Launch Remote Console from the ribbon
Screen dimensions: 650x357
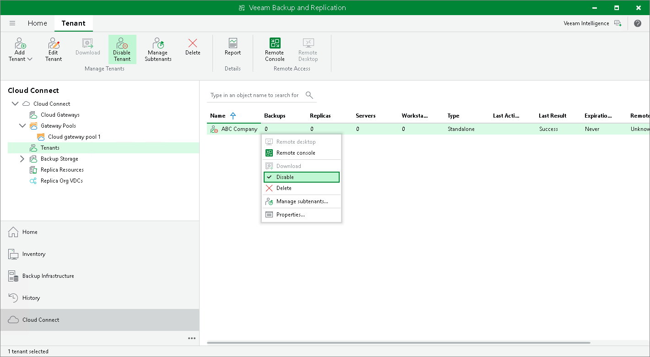click(x=275, y=49)
